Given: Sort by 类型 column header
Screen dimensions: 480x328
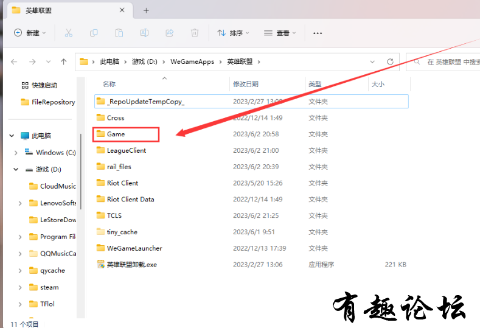Looking at the screenshot, I should pyautogui.click(x=315, y=84).
